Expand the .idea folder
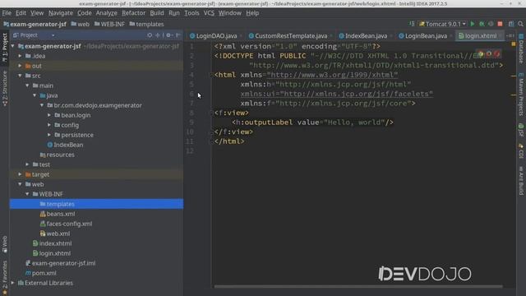The height and width of the screenshot is (296, 526). 20,56
